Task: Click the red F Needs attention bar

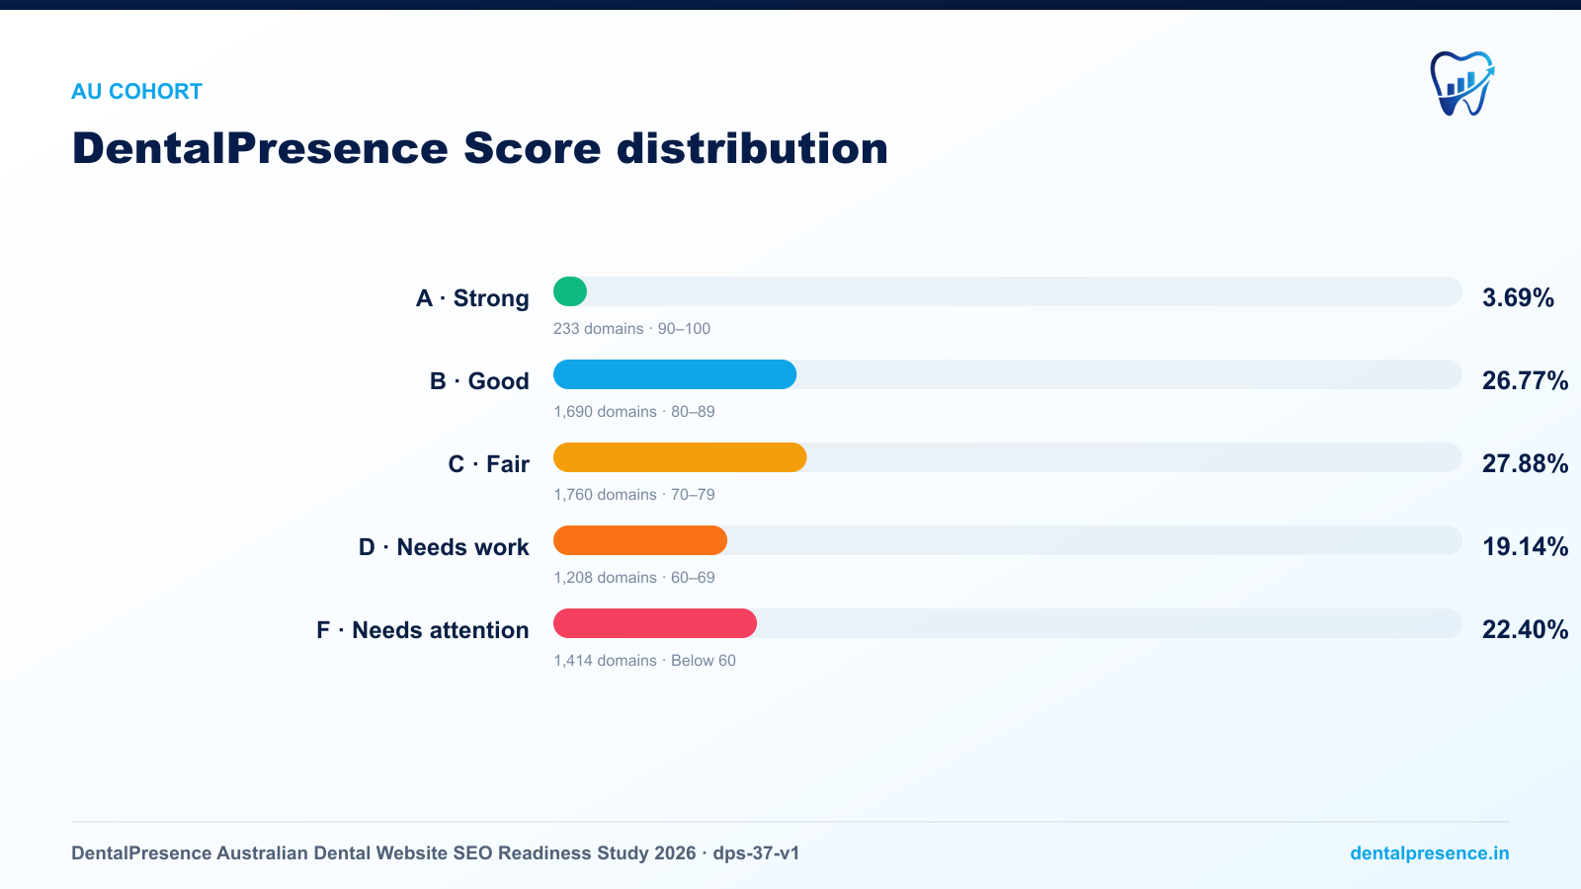Action: pos(655,623)
